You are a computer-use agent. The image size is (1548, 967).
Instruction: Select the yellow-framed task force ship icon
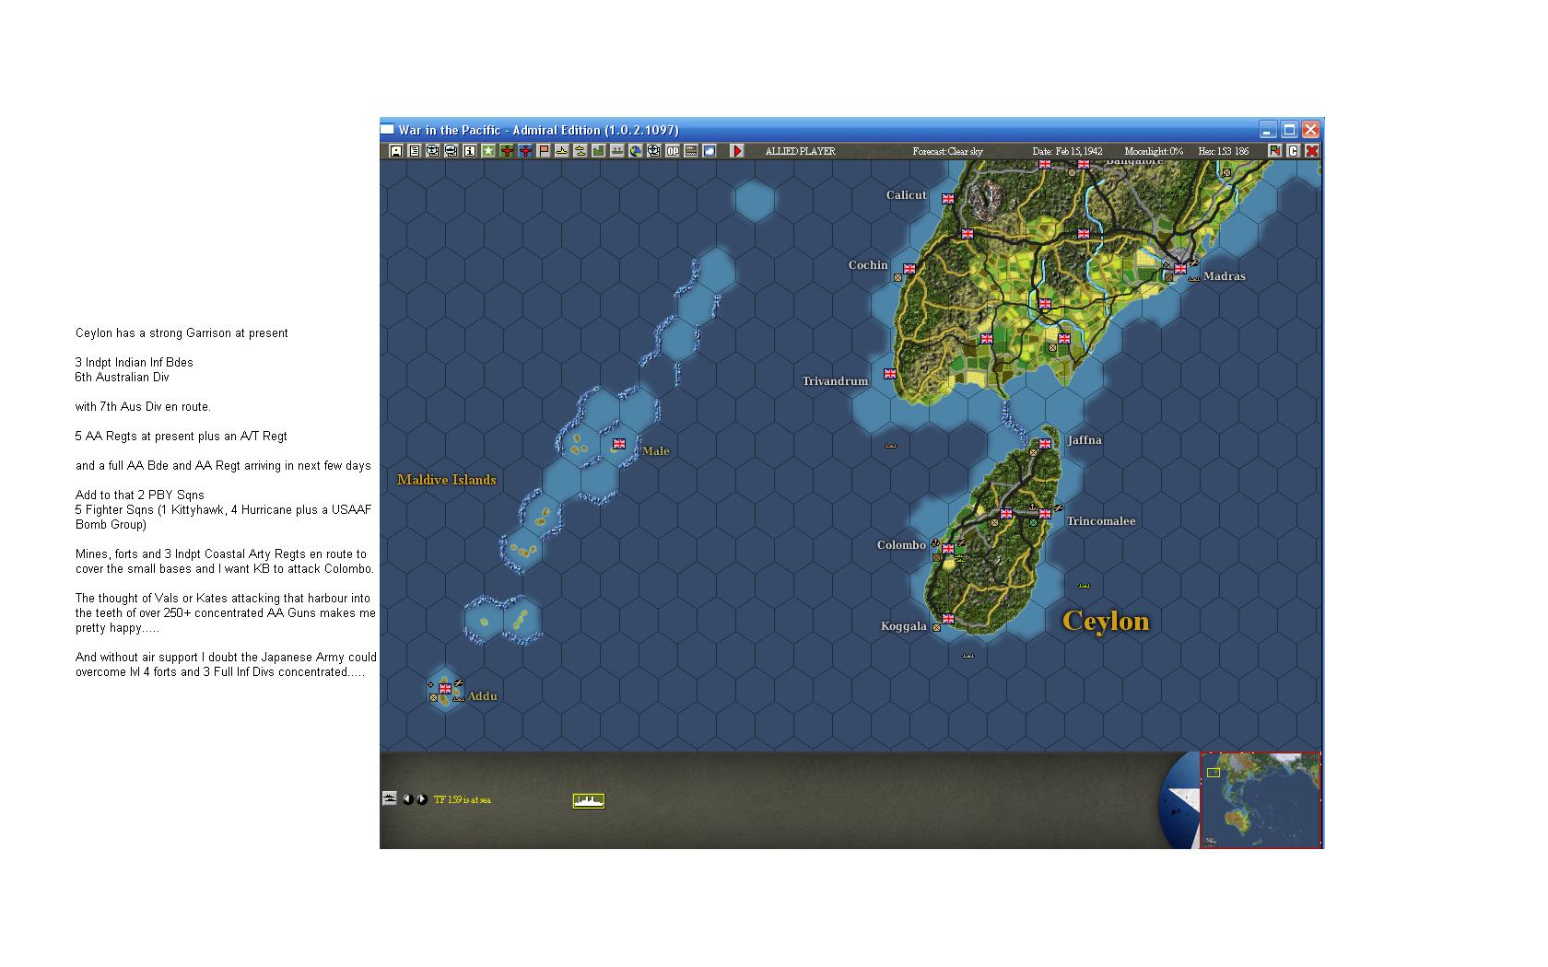coord(588,800)
